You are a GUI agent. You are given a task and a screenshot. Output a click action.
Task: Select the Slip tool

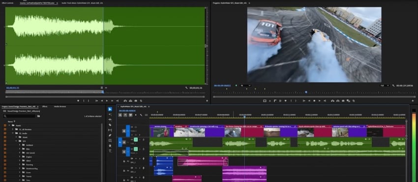point(110,130)
